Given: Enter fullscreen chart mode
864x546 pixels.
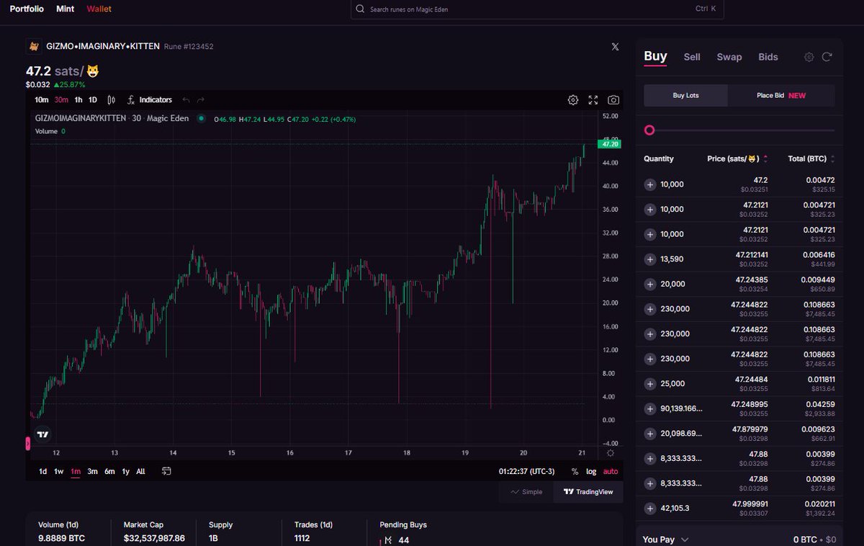Looking at the screenshot, I should pos(593,100).
